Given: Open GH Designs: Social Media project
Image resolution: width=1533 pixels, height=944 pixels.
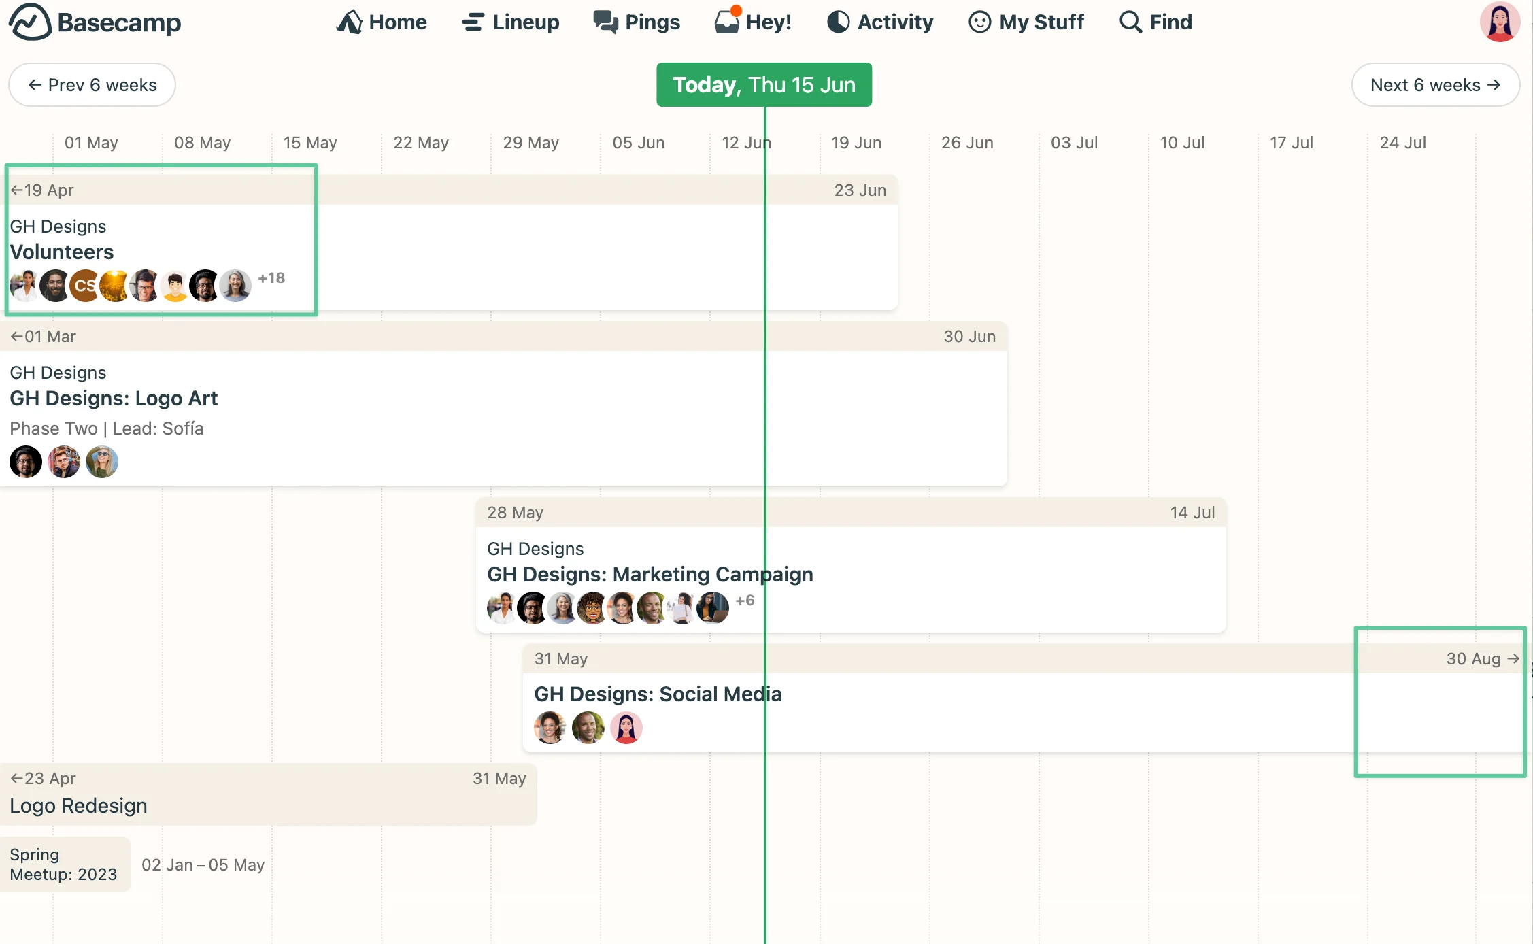Looking at the screenshot, I should pos(658,694).
